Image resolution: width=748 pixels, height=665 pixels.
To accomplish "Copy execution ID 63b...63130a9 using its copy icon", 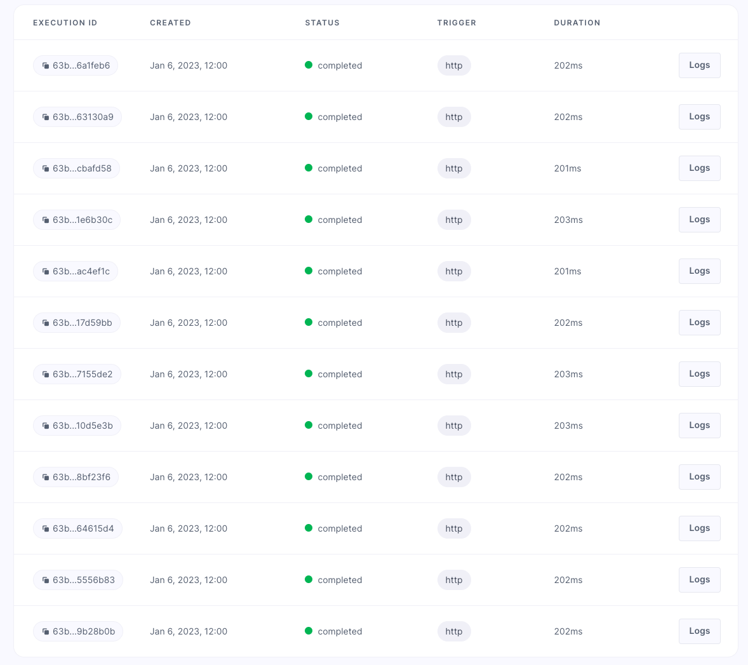I will 46,118.
